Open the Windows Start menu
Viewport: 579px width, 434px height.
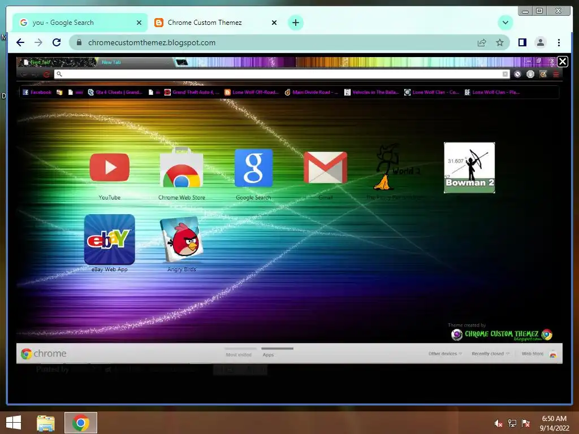pos(14,423)
